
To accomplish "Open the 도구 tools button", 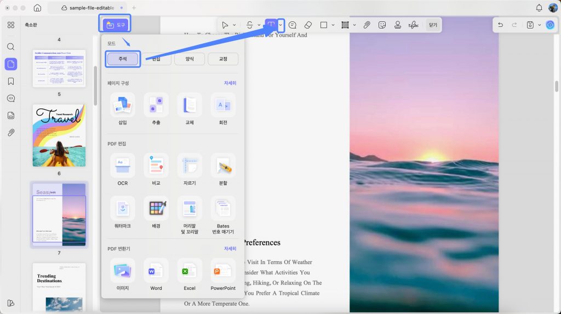I will tap(115, 25).
